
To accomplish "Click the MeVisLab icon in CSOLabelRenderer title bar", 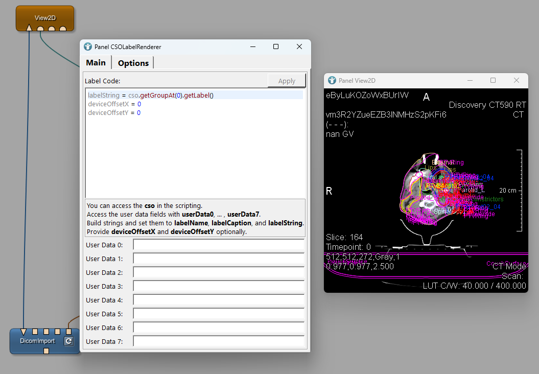I will [x=88, y=46].
